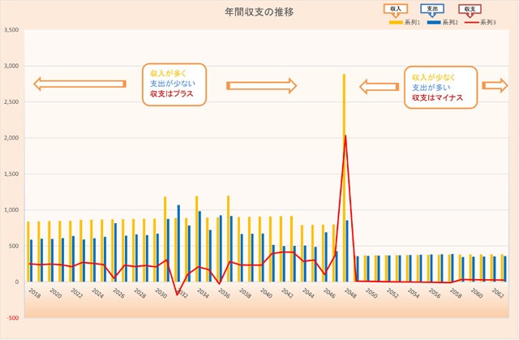Screen dimensions: 519x340
Task: Pick the yellow 系列1 legend color key
Action: [396, 23]
